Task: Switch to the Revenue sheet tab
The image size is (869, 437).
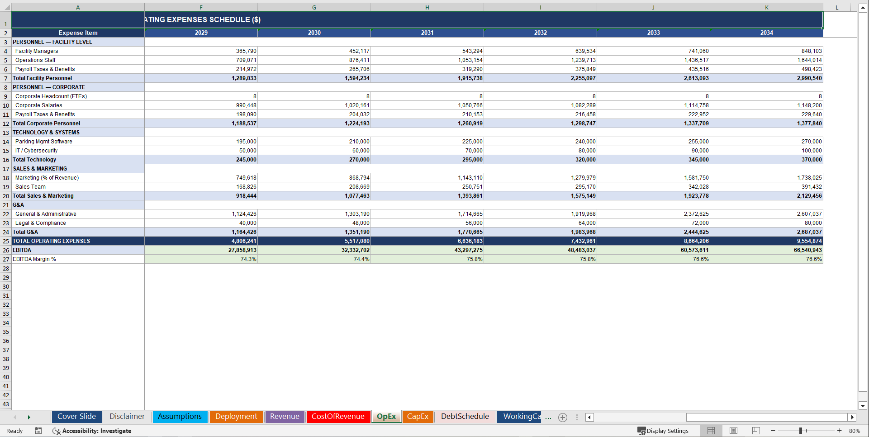Action: click(285, 417)
